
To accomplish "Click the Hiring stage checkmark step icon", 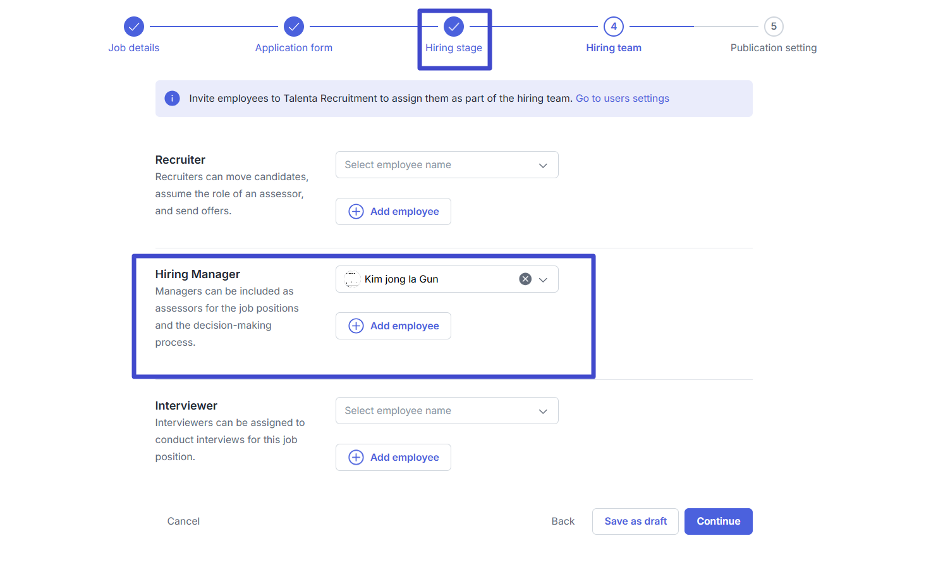I will (453, 27).
